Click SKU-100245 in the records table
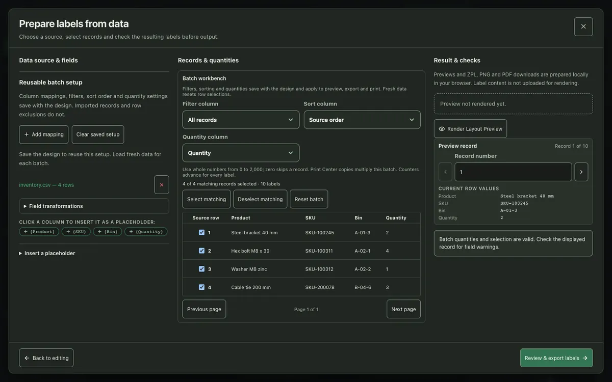The width and height of the screenshot is (612, 382). coord(320,233)
